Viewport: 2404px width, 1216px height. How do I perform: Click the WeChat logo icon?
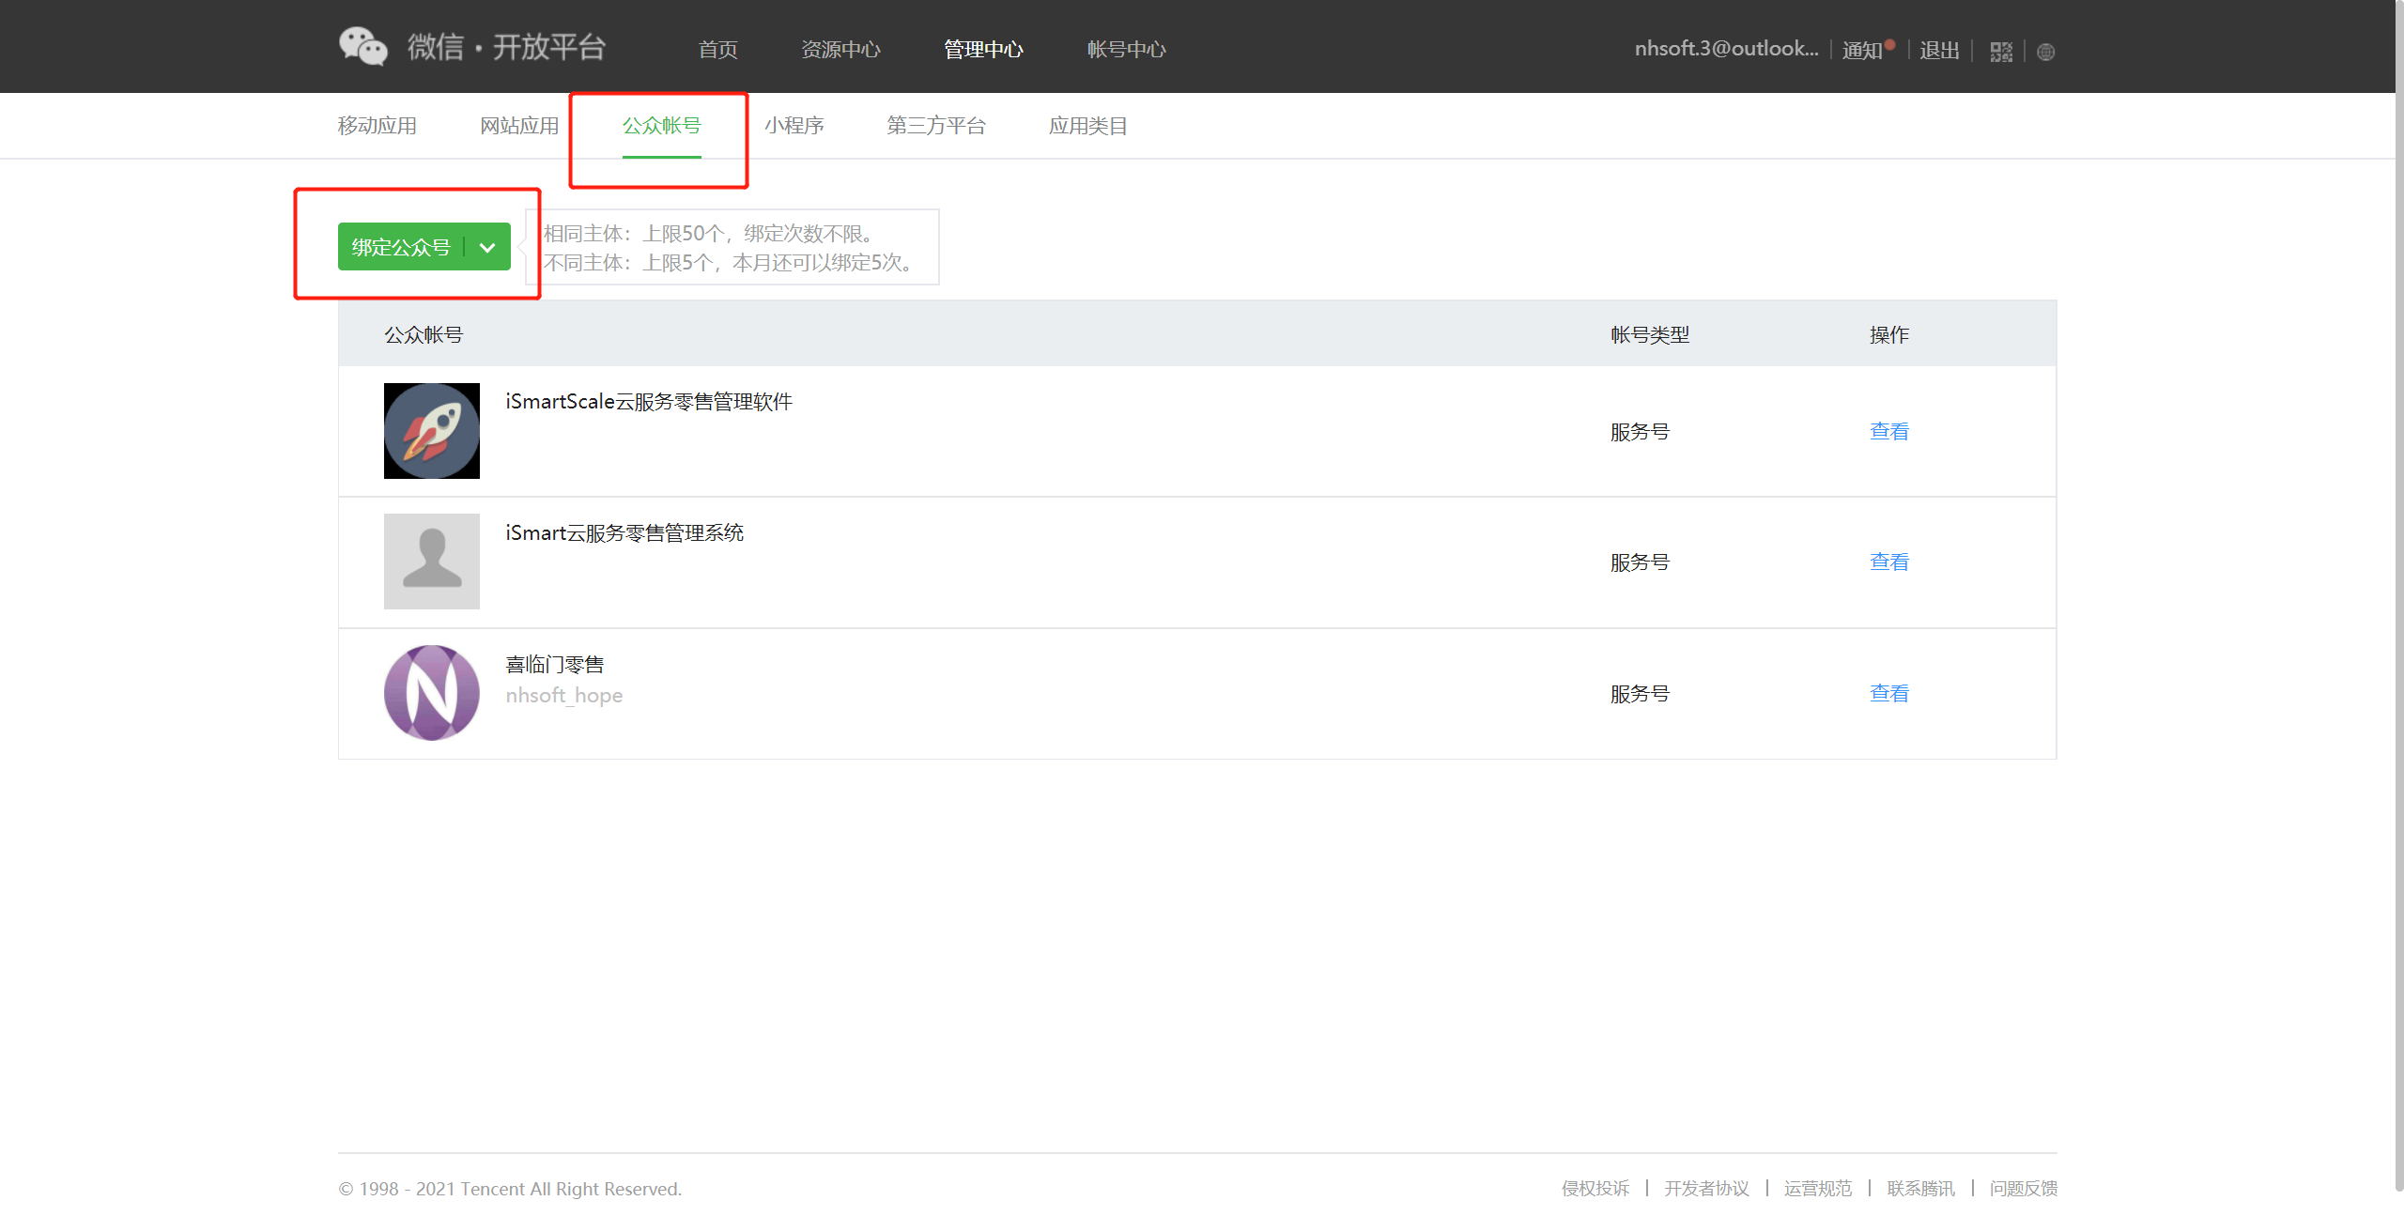362,47
